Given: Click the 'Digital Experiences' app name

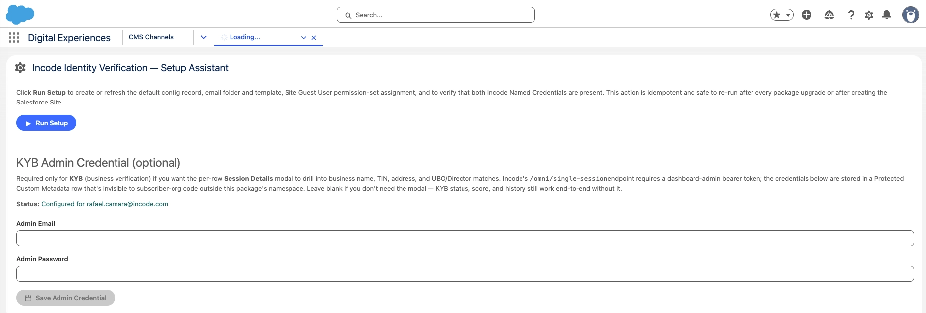Looking at the screenshot, I should click(69, 38).
